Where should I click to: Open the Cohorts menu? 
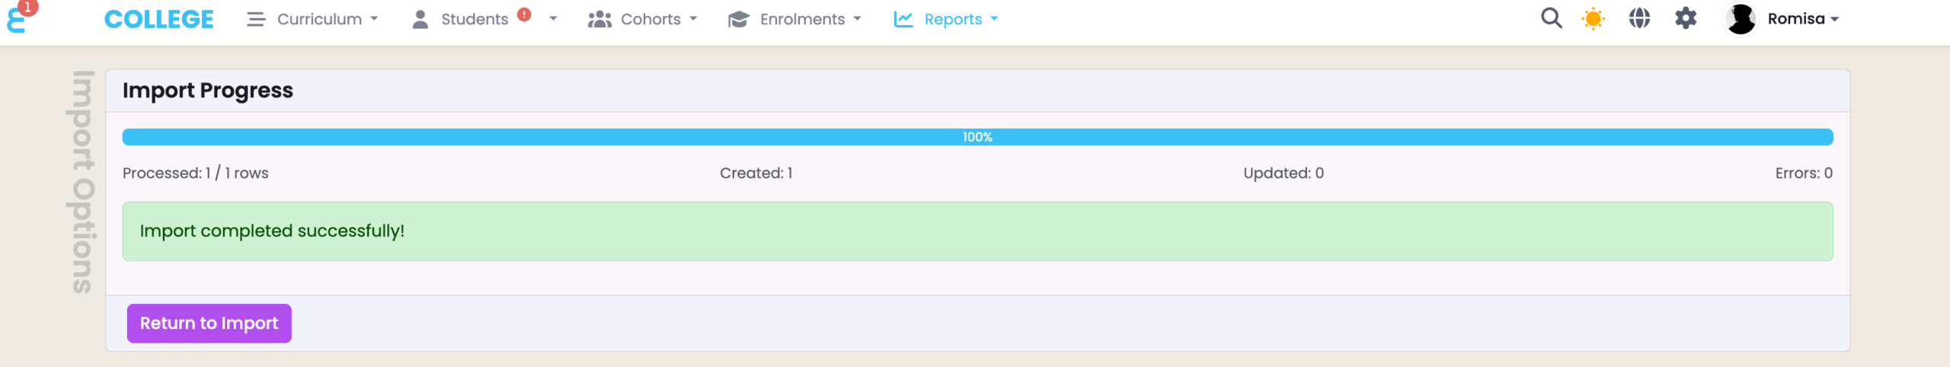click(651, 19)
